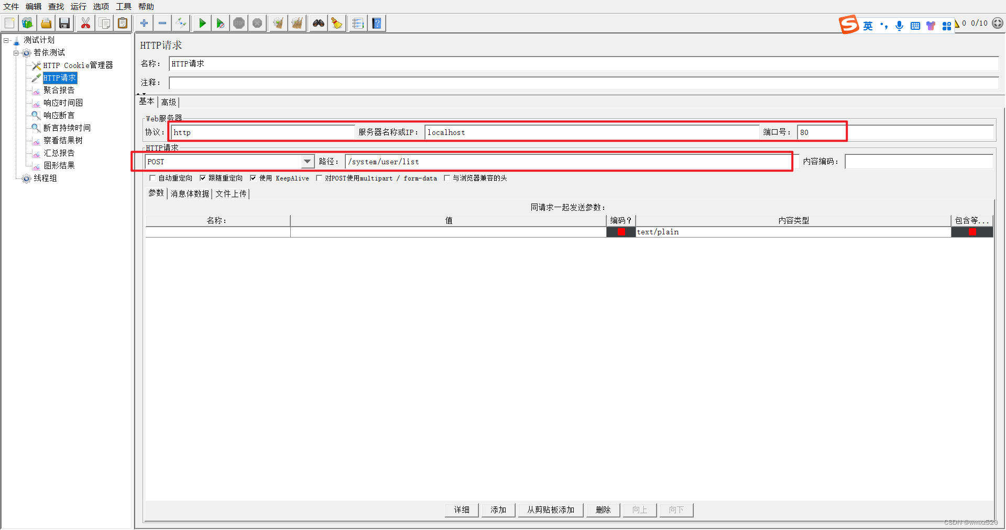
Task: Click the 内容编码 input field
Action: click(x=919, y=162)
